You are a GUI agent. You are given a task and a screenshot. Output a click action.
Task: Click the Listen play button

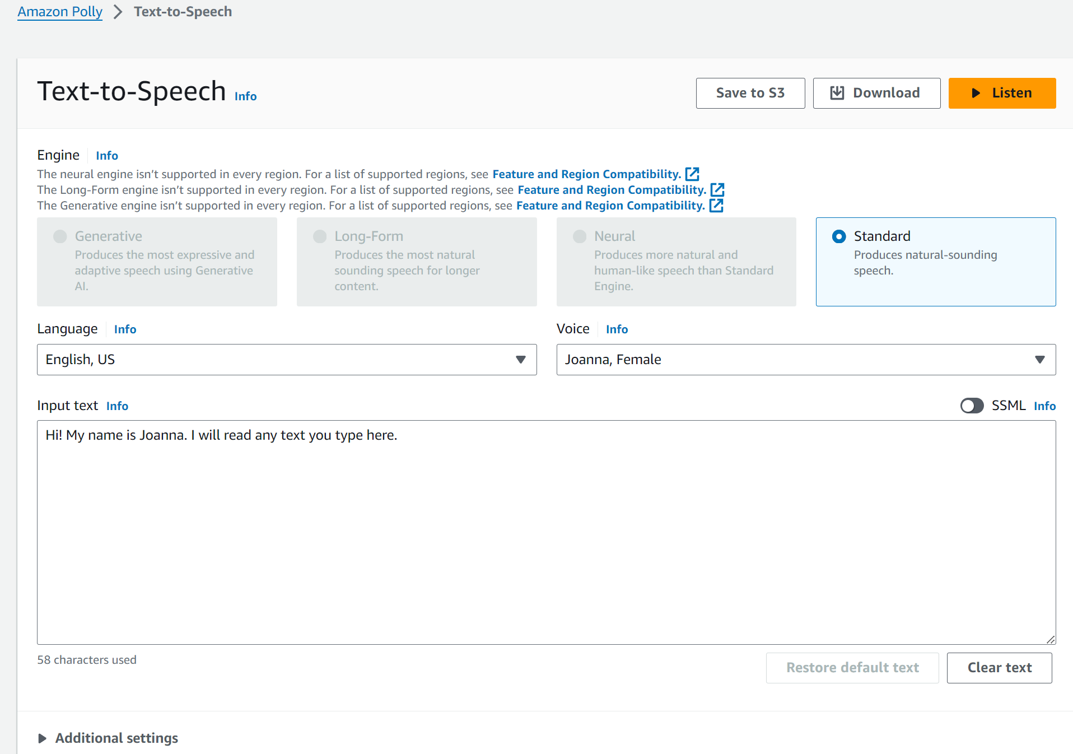(1001, 93)
